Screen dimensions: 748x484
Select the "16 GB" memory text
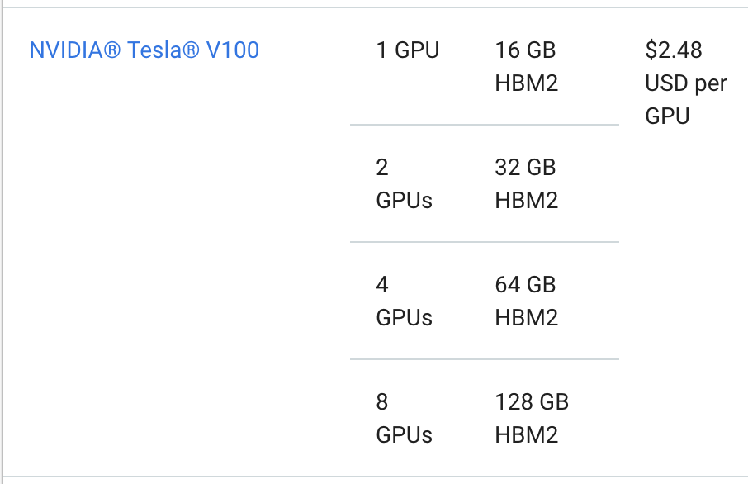point(525,50)
